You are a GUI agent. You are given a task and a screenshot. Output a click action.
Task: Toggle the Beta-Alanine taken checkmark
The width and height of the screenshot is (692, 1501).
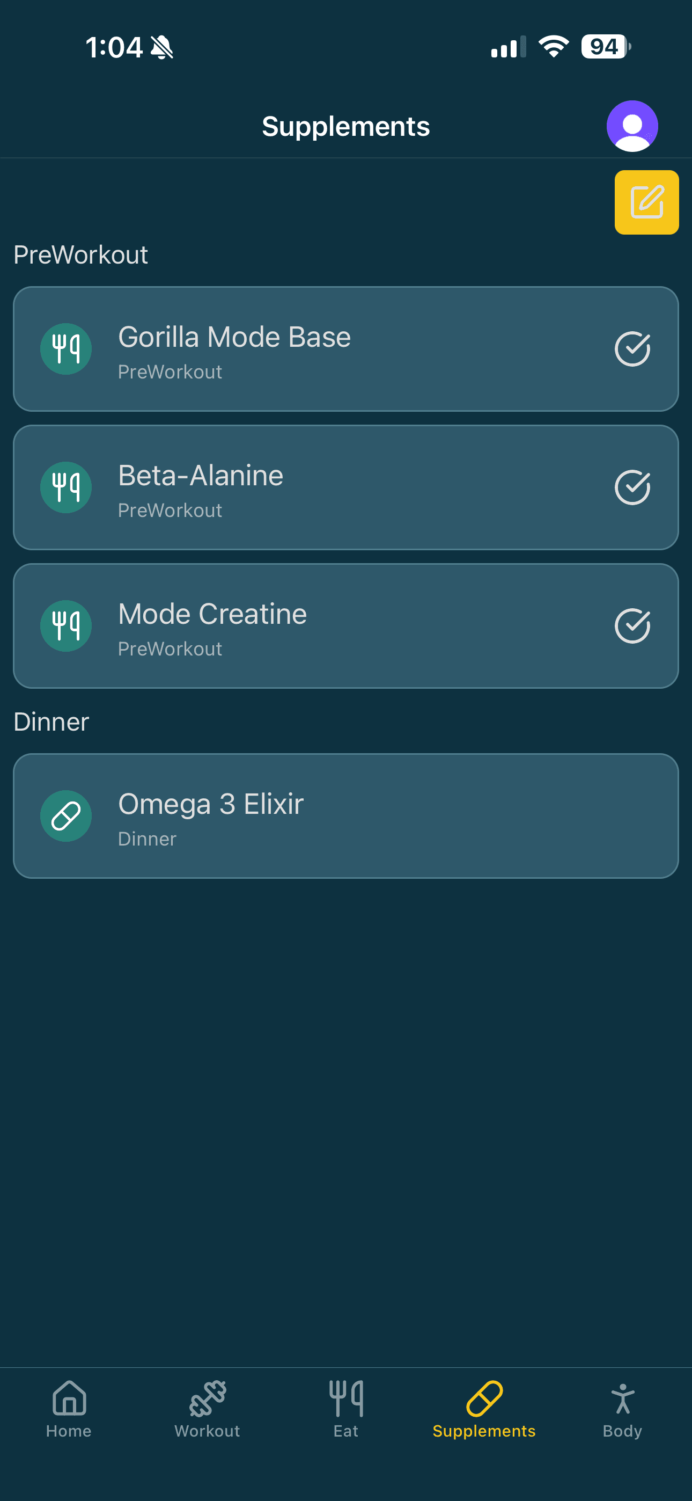pyautogui.click(x=632, y=487)
